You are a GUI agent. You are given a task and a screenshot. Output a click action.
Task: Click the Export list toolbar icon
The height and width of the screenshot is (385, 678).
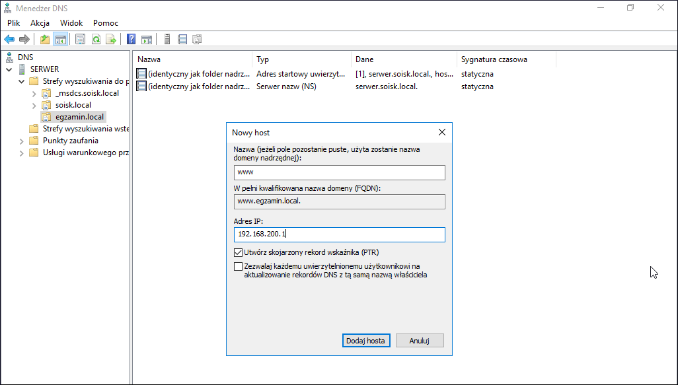(x=111, y=40)
